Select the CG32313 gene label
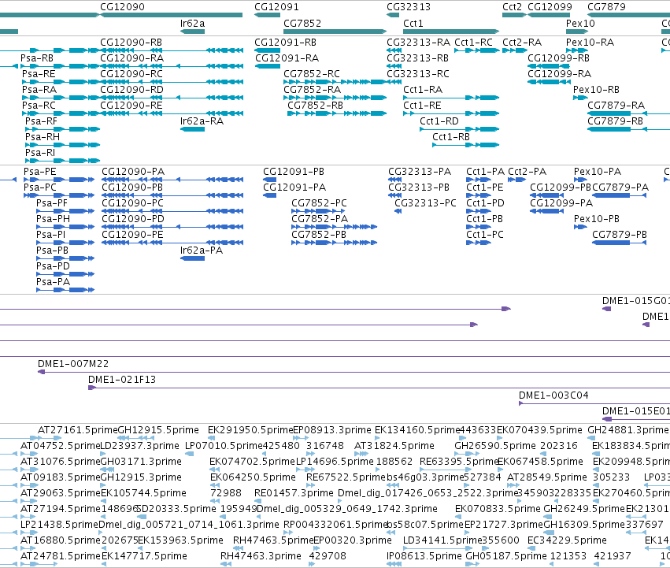This screenshot has height=568, width=670. pyautogui.click(x=409, y=7)
